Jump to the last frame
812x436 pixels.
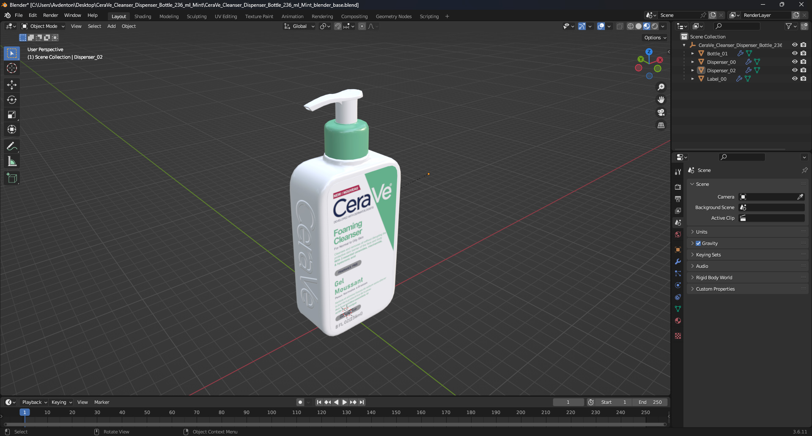tap(362, 402)
